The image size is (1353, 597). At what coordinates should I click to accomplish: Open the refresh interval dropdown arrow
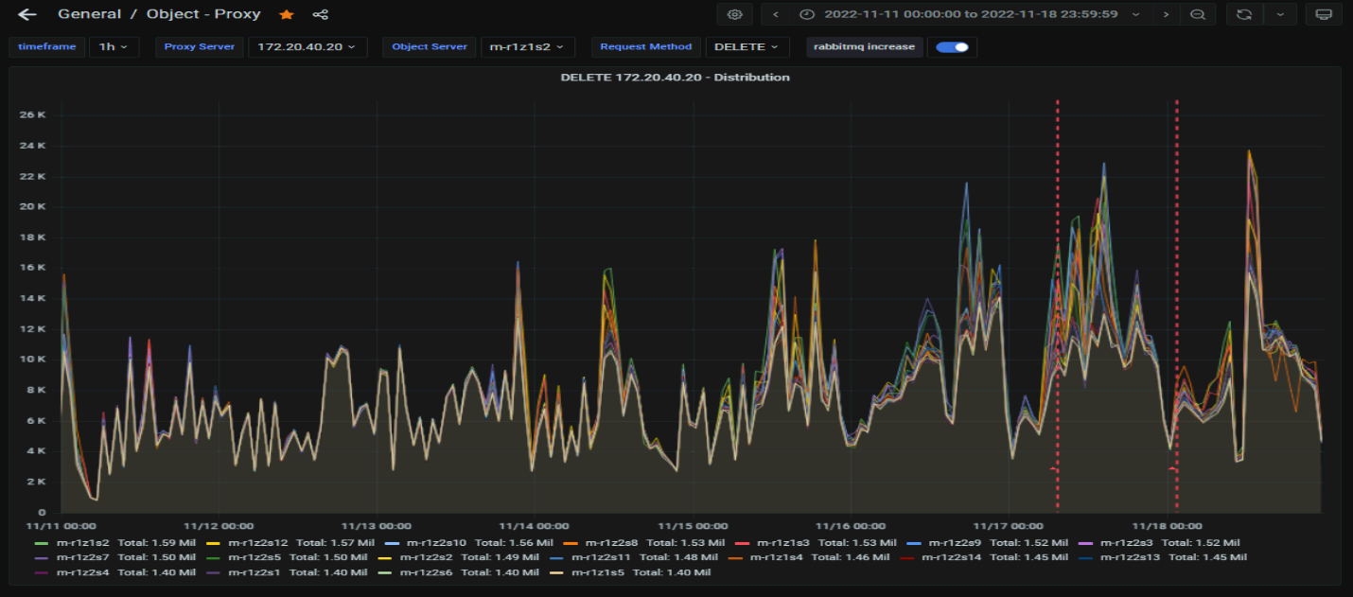tap(1280, 14)
